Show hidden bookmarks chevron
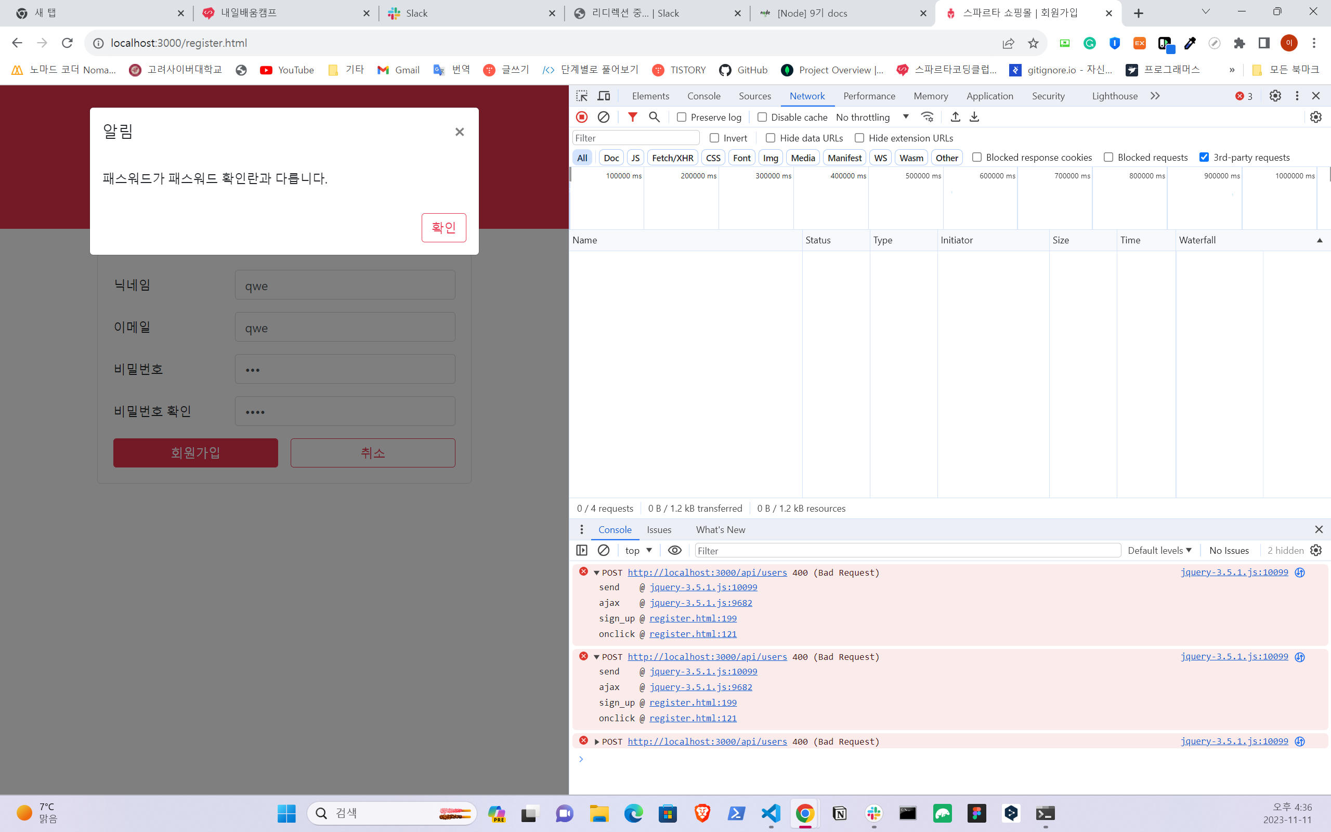The image size is (1331, 832). click(x=1232, y=70)
